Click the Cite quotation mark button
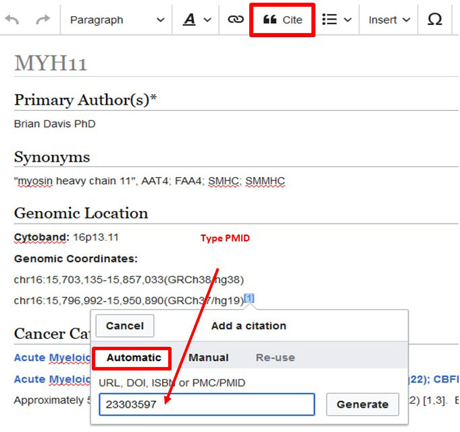460x432 pixels. tap(282, 20)
